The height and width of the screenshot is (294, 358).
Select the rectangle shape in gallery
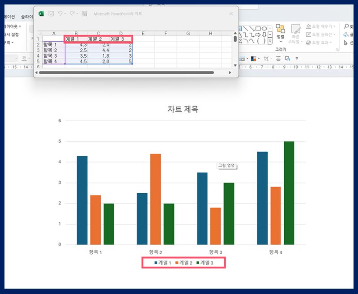(258, 29)
